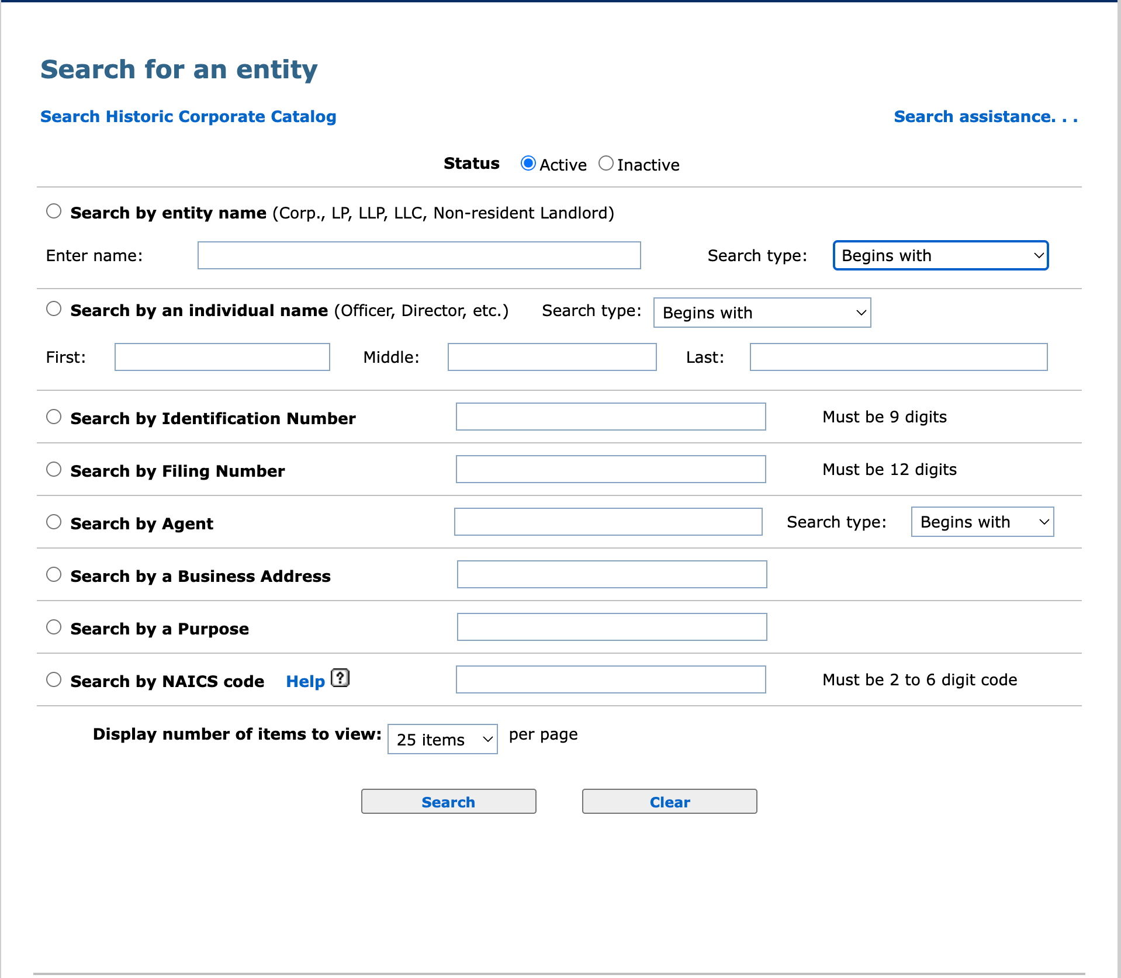Image resolution: width=1121 pixels, height=978 pixels.
Task: Focus the Enter name text field
Action: pyautogui.click(x=419, y=255)
